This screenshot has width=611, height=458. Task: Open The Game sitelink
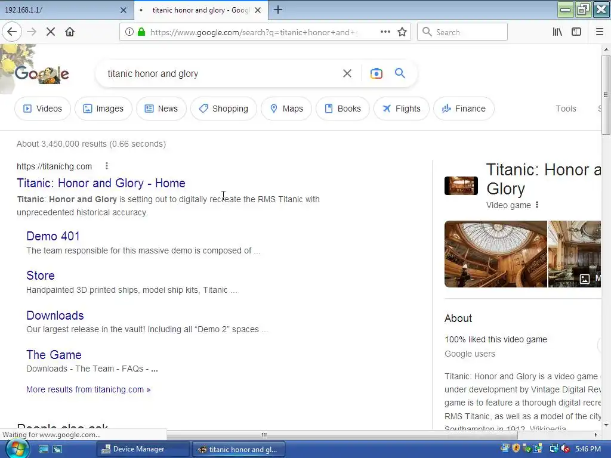(54, 355)
